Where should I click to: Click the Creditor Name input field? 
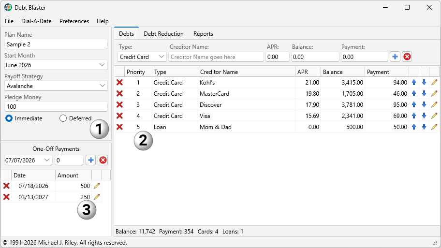pos(216,57)
